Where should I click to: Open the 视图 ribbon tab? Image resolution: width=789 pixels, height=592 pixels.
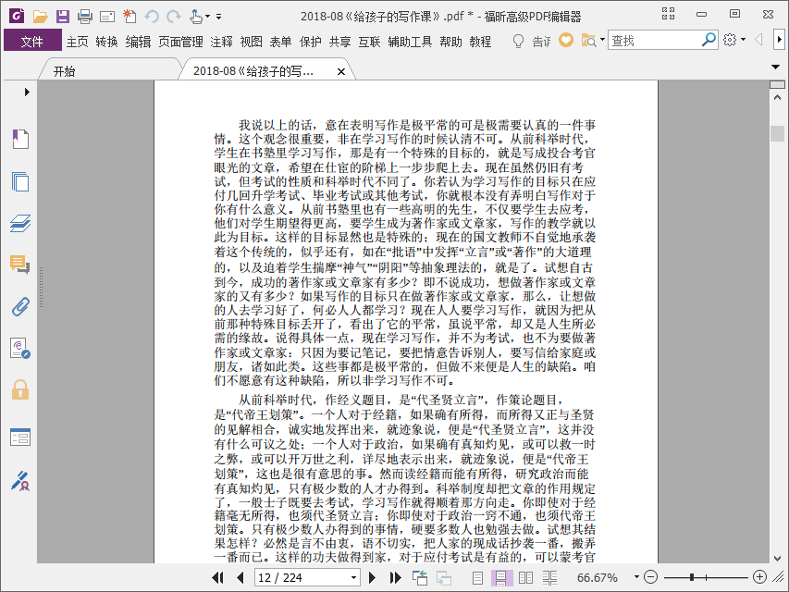pos(251,42)
